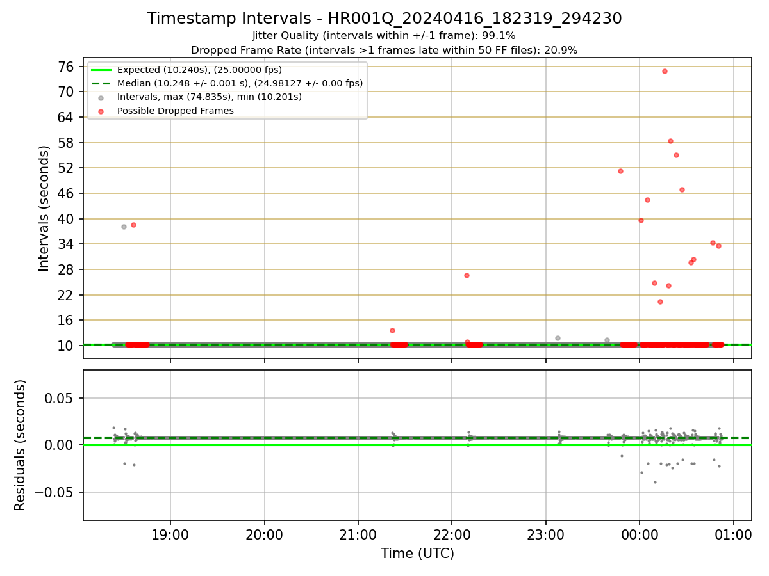Click legend entry 'Expected (10.240s), (25.00000 fps)'
Screen dimensions: 769x576
pyautogui.click(x=199, y=70)
